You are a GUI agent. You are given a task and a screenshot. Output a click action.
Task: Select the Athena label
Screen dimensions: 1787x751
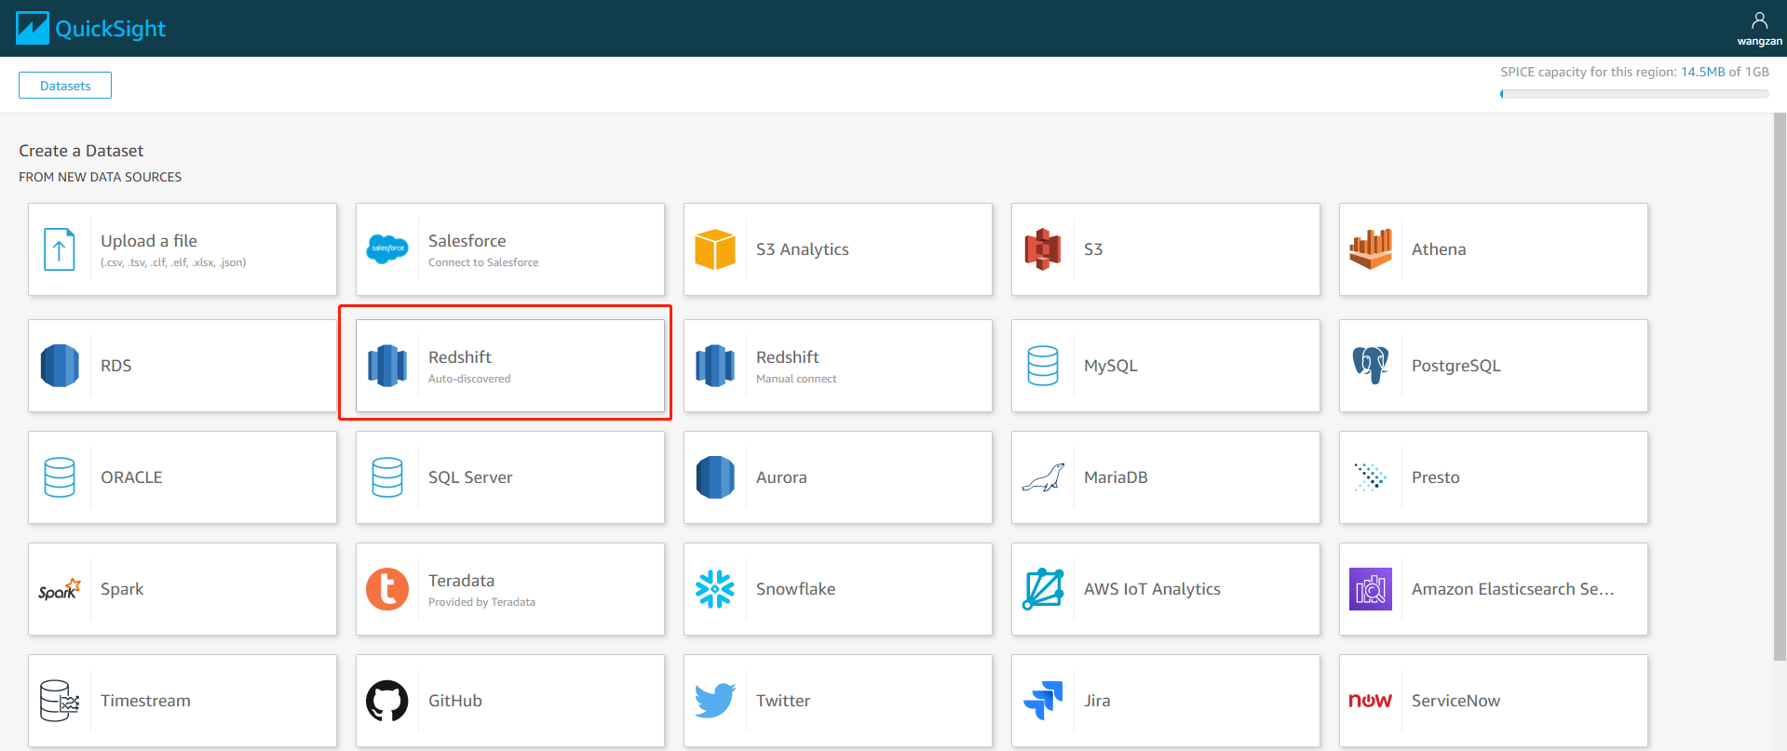coord(1439,249)
